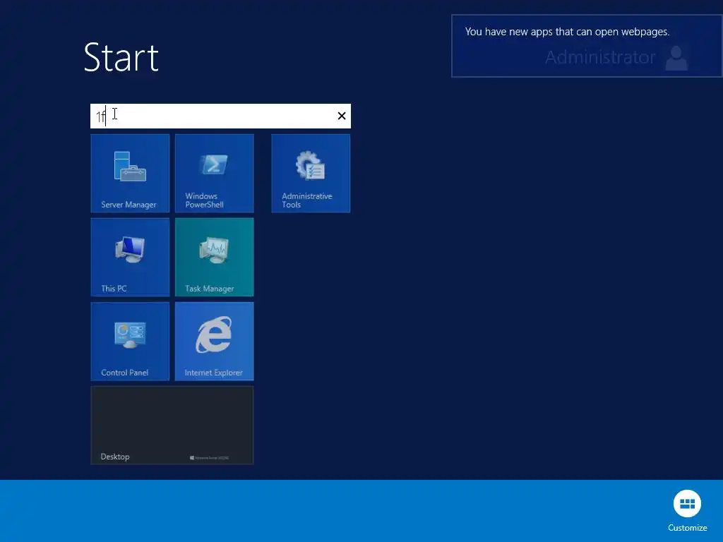Click the new apps webpages notification
The image size is (723, 542).
tap(587, 46)
